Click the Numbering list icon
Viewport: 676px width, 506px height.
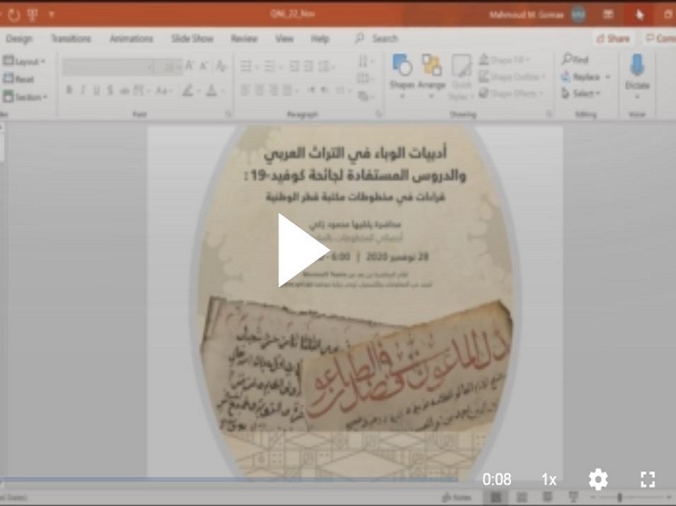point(269,66)
